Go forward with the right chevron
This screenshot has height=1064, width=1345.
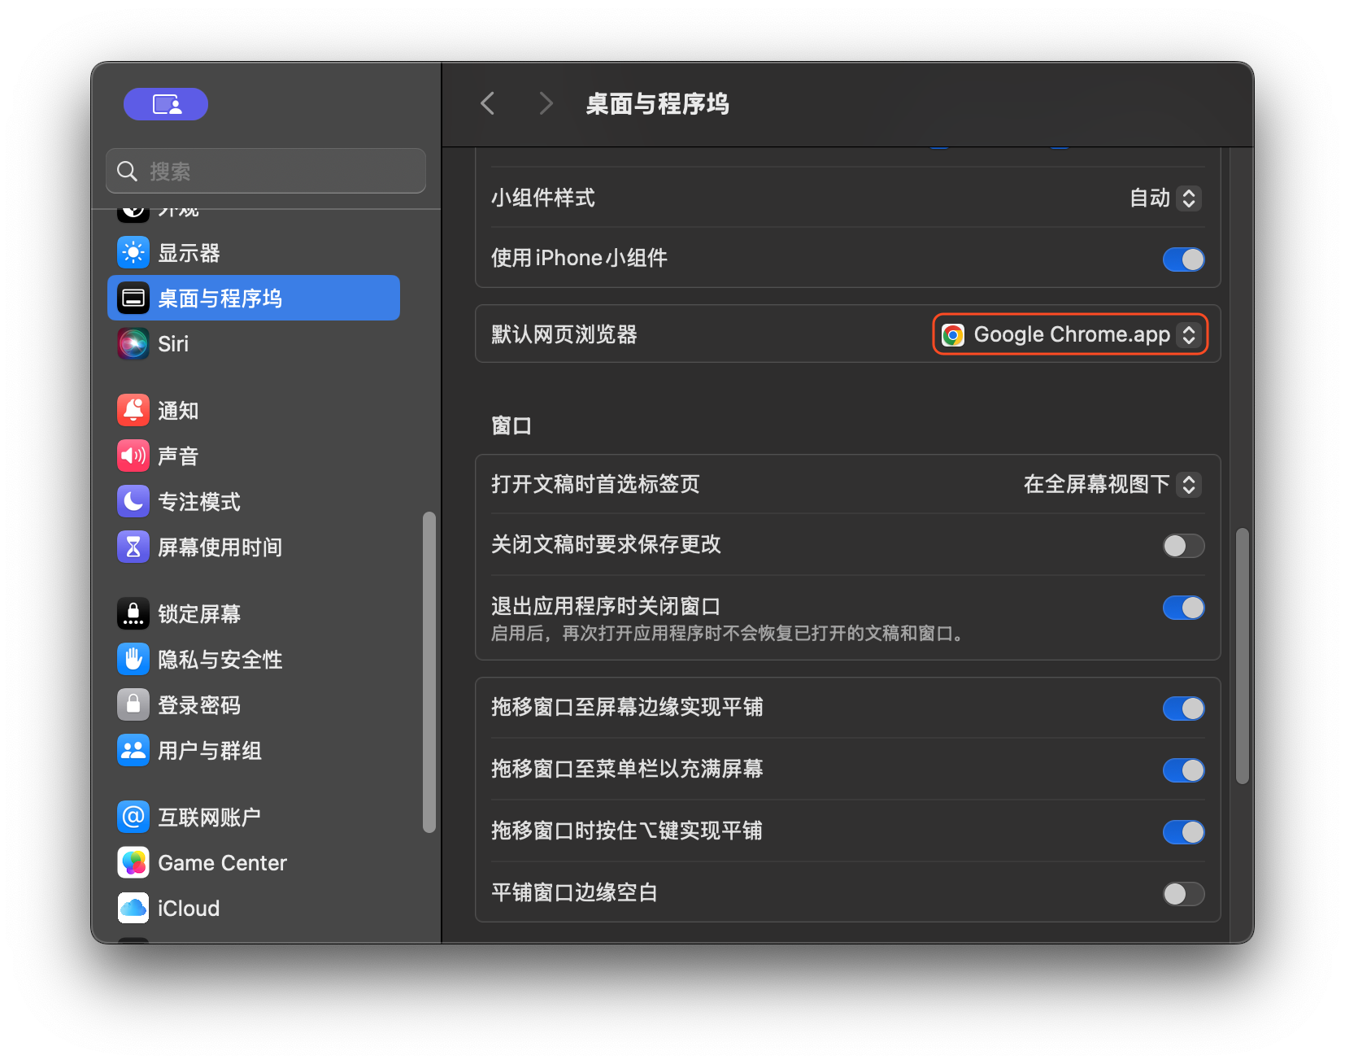click(546, 103)
